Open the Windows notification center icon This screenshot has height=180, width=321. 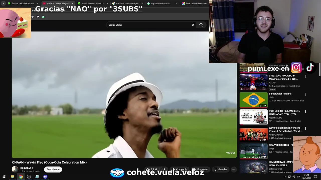(x=315, y=177)
